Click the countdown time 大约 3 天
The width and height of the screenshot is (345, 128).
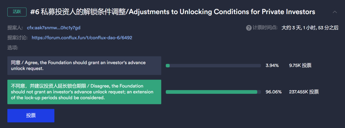(310, 28)
